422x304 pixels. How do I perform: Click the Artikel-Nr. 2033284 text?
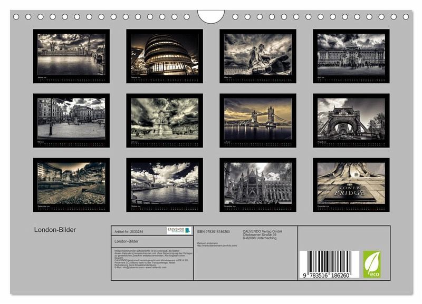[x=129, y=231]
